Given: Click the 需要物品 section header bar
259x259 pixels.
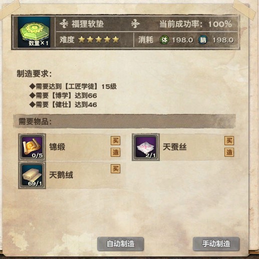Looking at the screenshot, I should [x=124, y=121].
